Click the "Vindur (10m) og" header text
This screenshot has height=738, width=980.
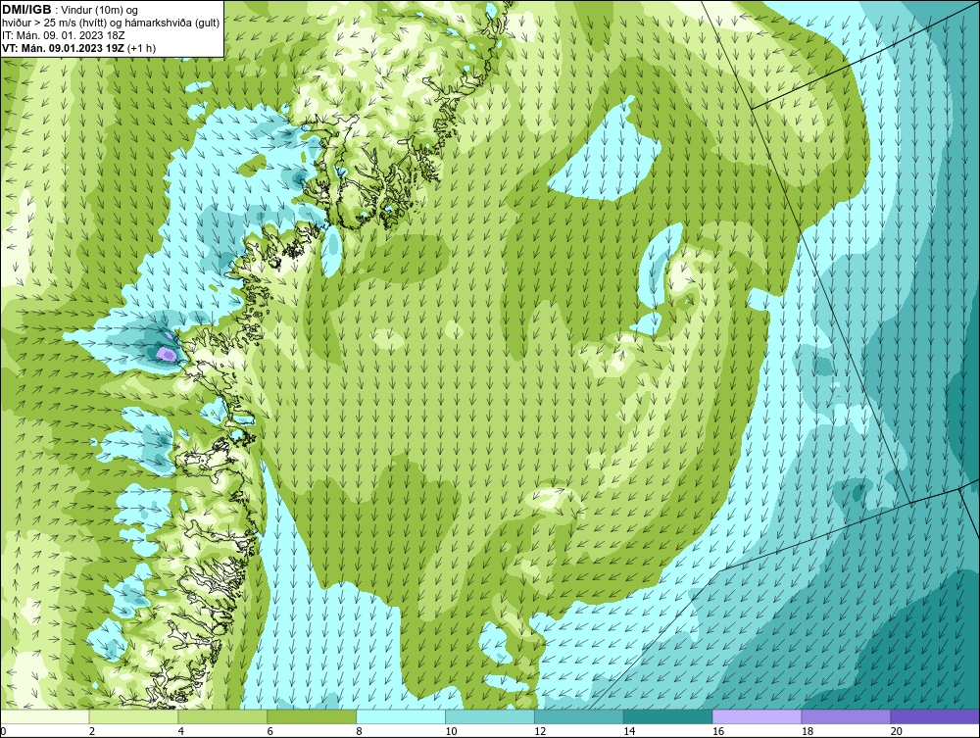tap(100, 11)
